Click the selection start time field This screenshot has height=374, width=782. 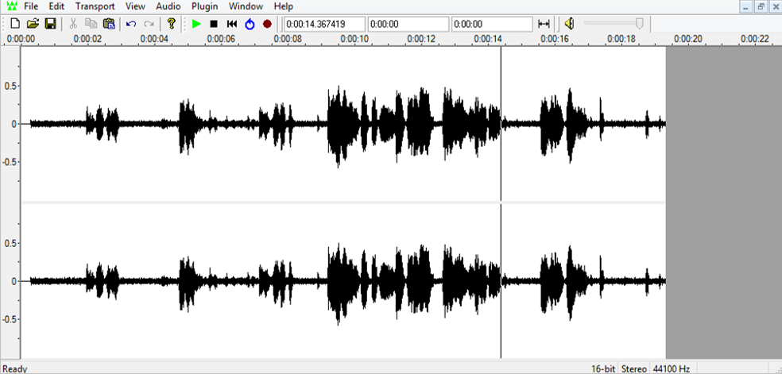tap(408, 24)
